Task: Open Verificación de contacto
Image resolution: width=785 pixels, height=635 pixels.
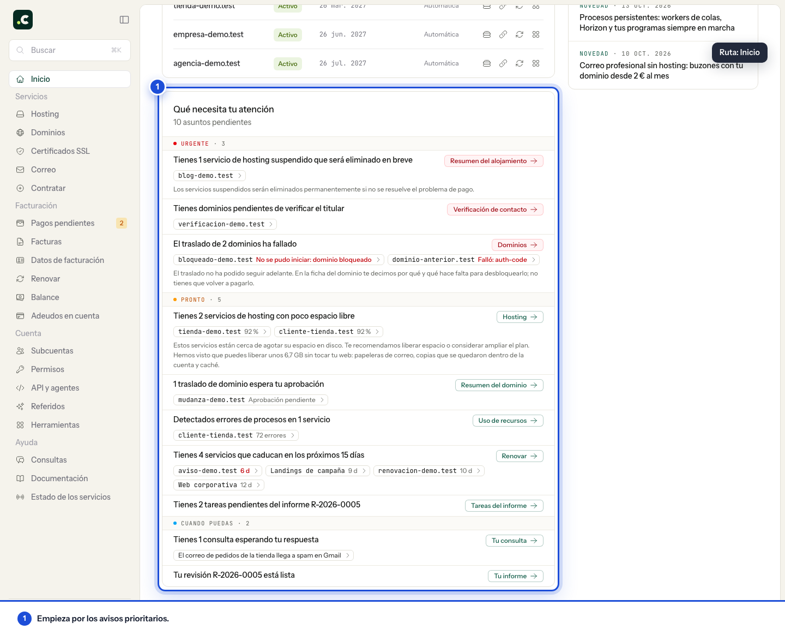Action: point(495,209)
